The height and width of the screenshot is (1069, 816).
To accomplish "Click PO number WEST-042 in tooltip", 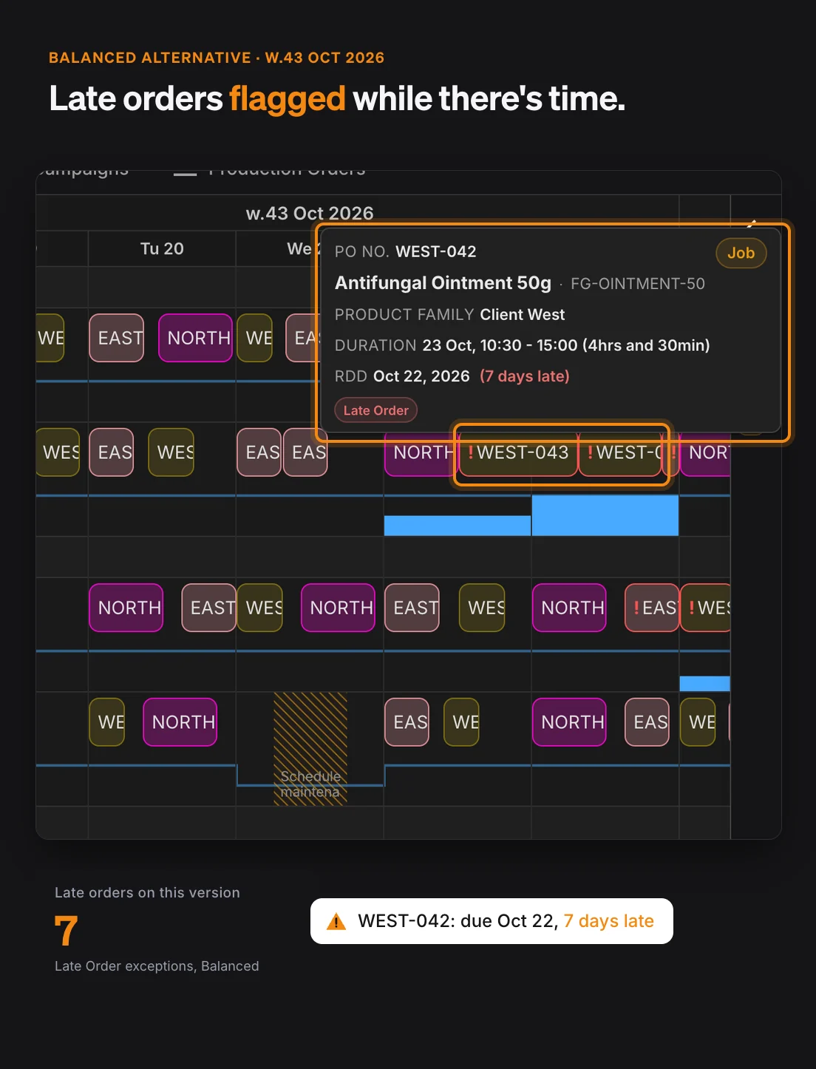I will tap(436, 251).
